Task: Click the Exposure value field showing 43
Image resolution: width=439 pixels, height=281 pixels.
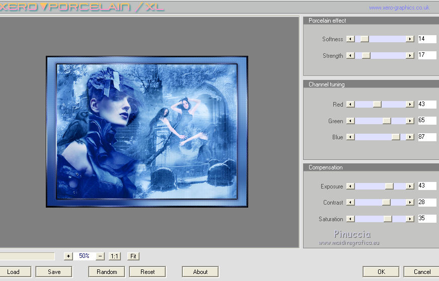Action: click(x=427, y=186)
